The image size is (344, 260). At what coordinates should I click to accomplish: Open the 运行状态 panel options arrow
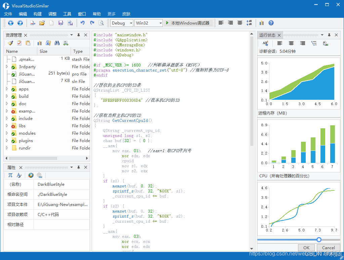click(322, 35)
